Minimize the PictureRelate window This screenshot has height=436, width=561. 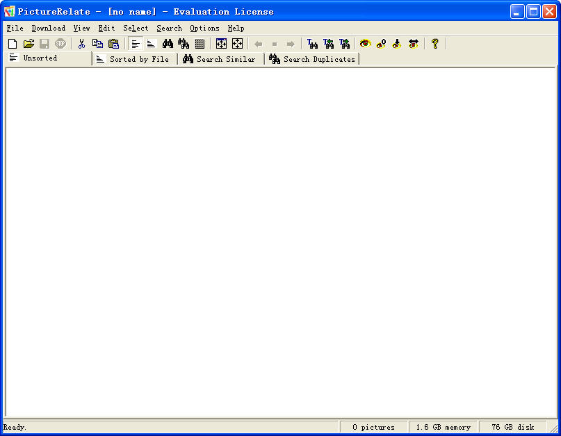coord(517,12)
